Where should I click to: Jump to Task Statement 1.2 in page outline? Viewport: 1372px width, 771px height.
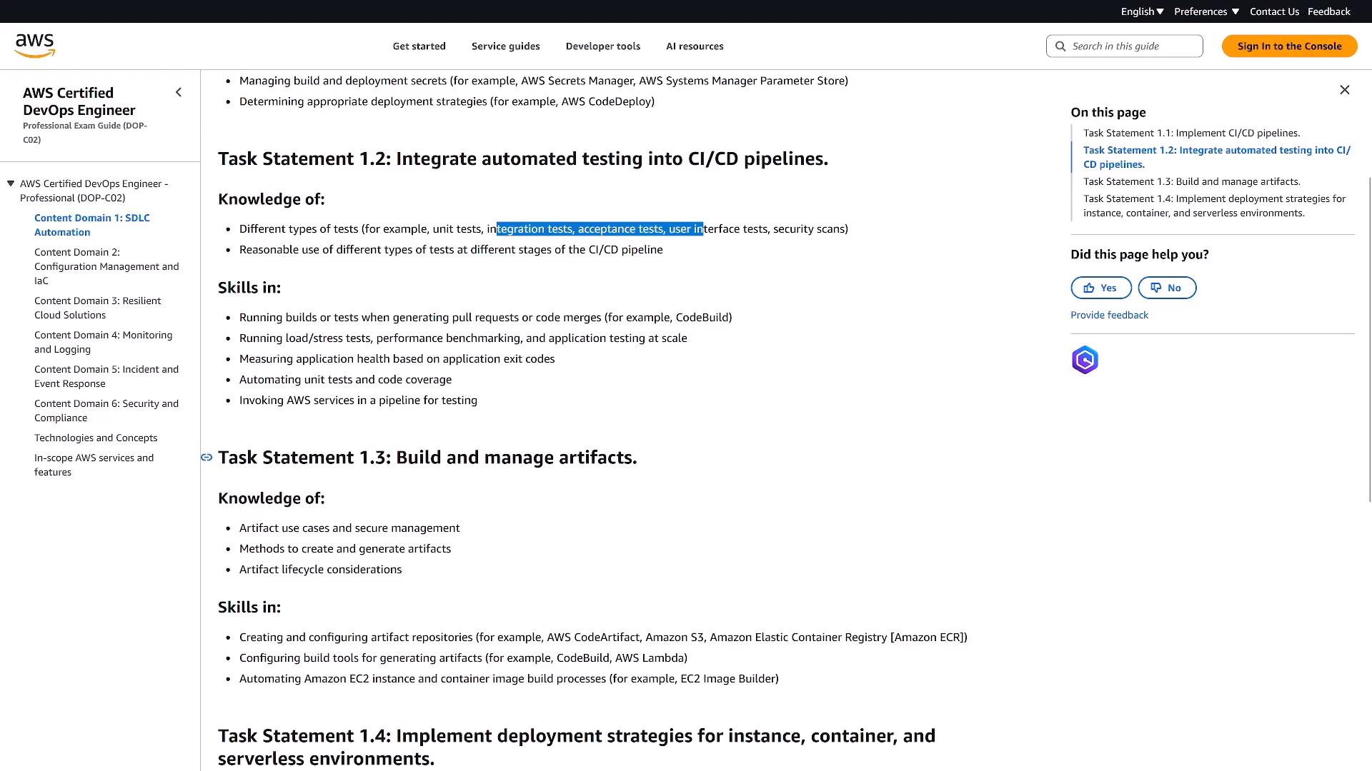1216,157
